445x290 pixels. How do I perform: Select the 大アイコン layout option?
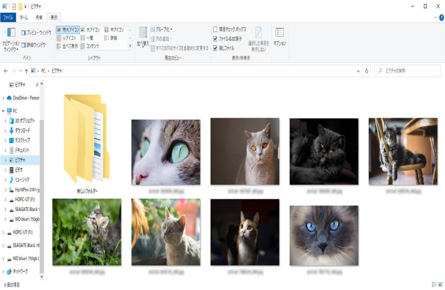tap(90, 30)
